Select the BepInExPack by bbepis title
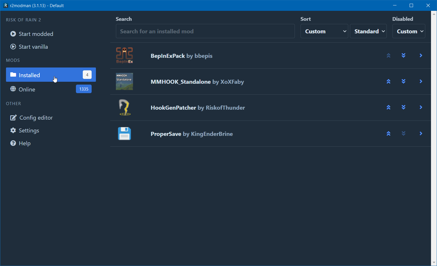 click(182, 56)
